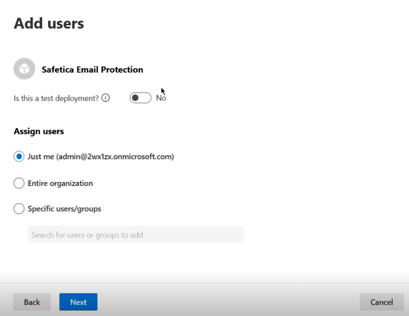Click the search for users or groups field
Viewport: 409px width, 316px height.
(x=135, y=235)
